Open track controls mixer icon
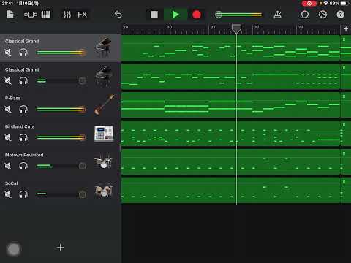The height and width of the screenshot is (263, 351). [67, 15]
